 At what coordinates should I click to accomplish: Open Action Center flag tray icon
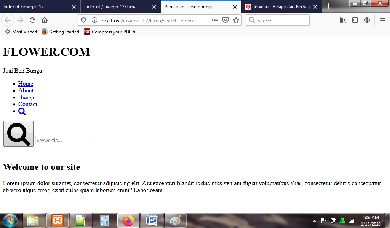pos(324,220)
